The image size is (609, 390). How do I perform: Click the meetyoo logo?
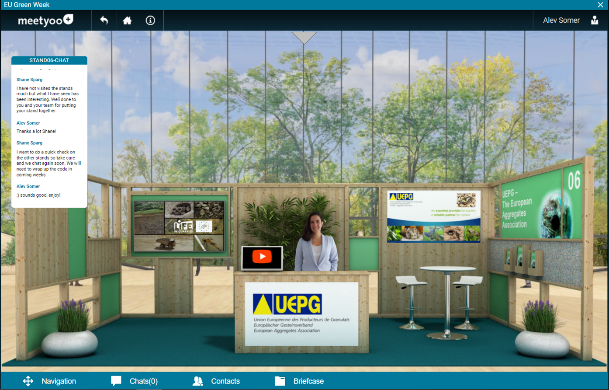[x=45, y=20]
